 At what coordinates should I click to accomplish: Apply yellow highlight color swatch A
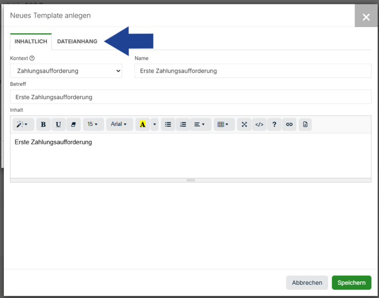[x=142, y=125]
